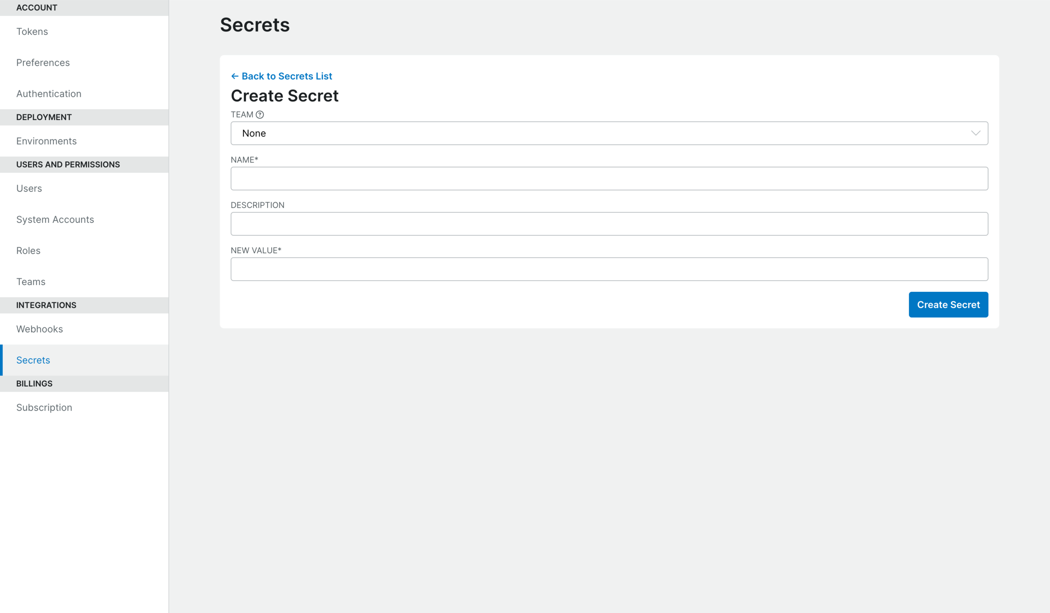Image resolution: width=1050 pixels, height=613 pixels.
Task: Open the Authentication settings page
Action: point(49,93)
